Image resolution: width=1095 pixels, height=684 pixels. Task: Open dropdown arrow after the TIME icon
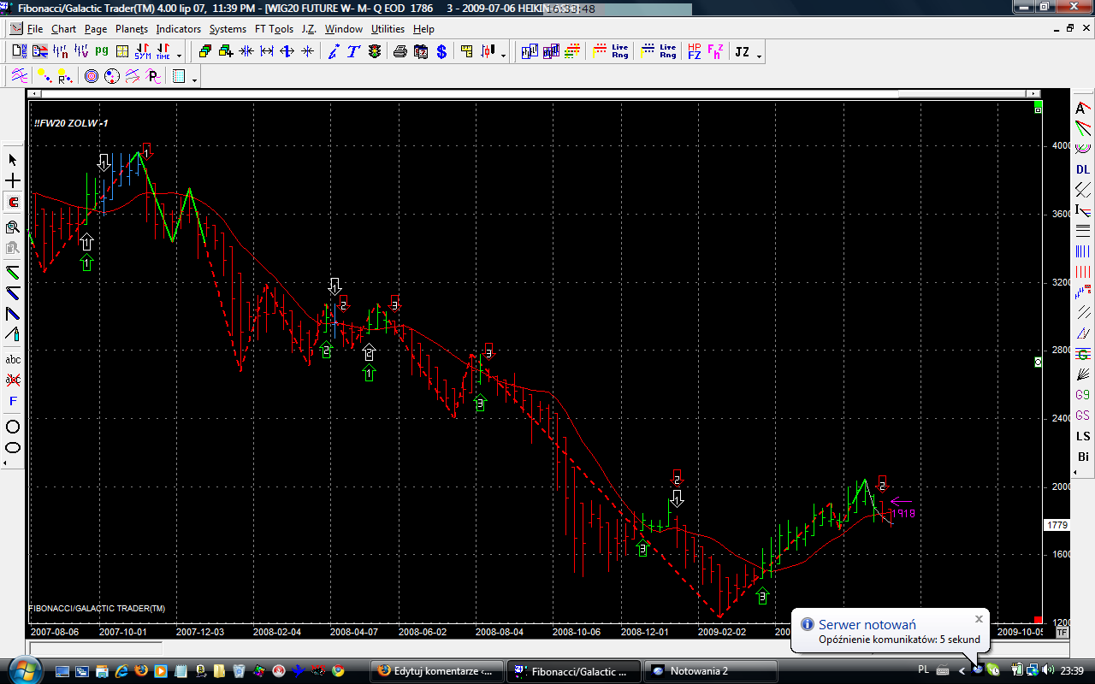(179, 56)
